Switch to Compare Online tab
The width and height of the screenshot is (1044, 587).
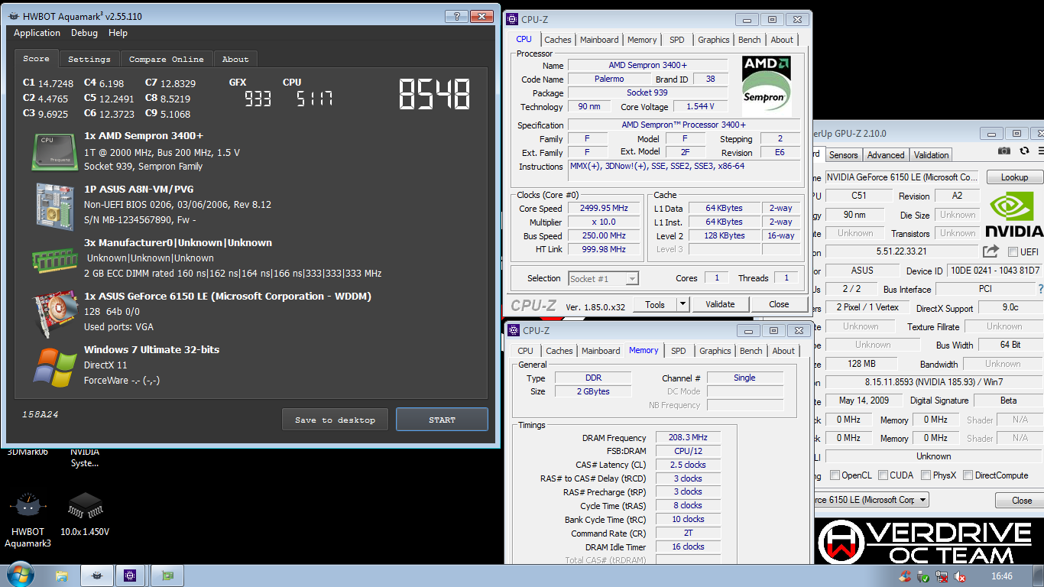click(x=166, y=59)
